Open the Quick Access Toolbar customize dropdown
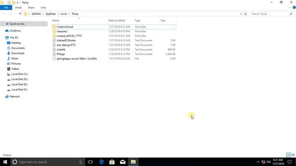The image size is (296, 166). point(18,3)
